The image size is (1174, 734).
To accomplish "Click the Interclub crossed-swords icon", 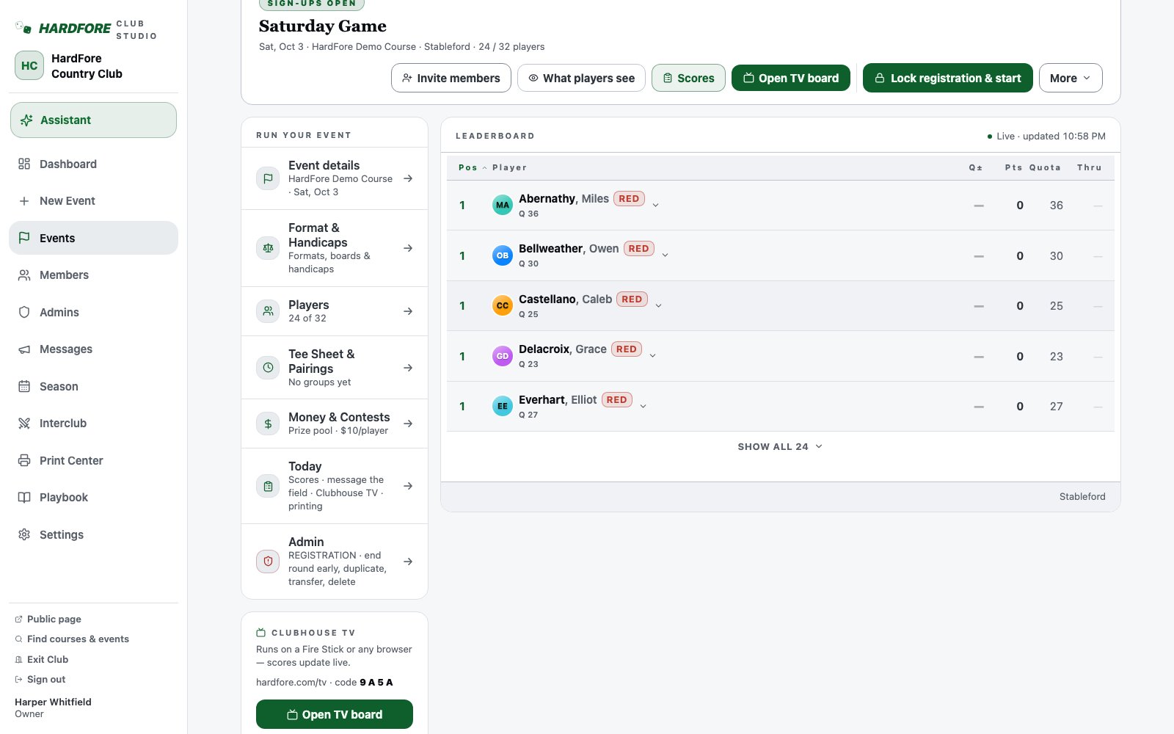I will point(24,423).
